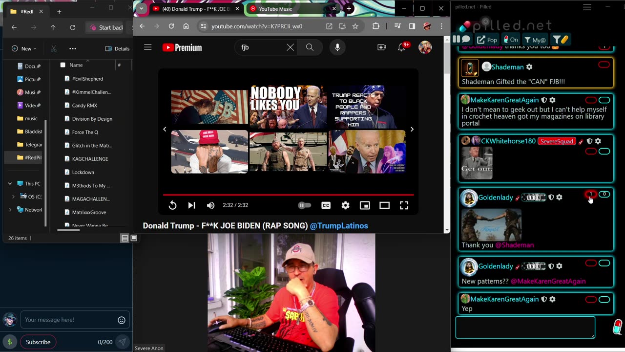The image size is (625, 352).
Task: Open the @Shademan mention link
Action: pos(515,245)
